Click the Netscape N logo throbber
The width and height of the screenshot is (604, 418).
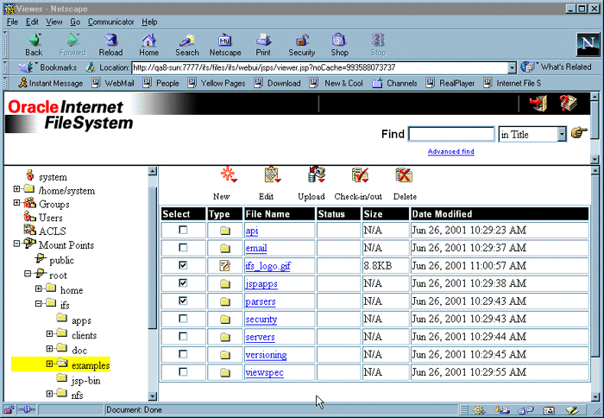pos(588,44)
